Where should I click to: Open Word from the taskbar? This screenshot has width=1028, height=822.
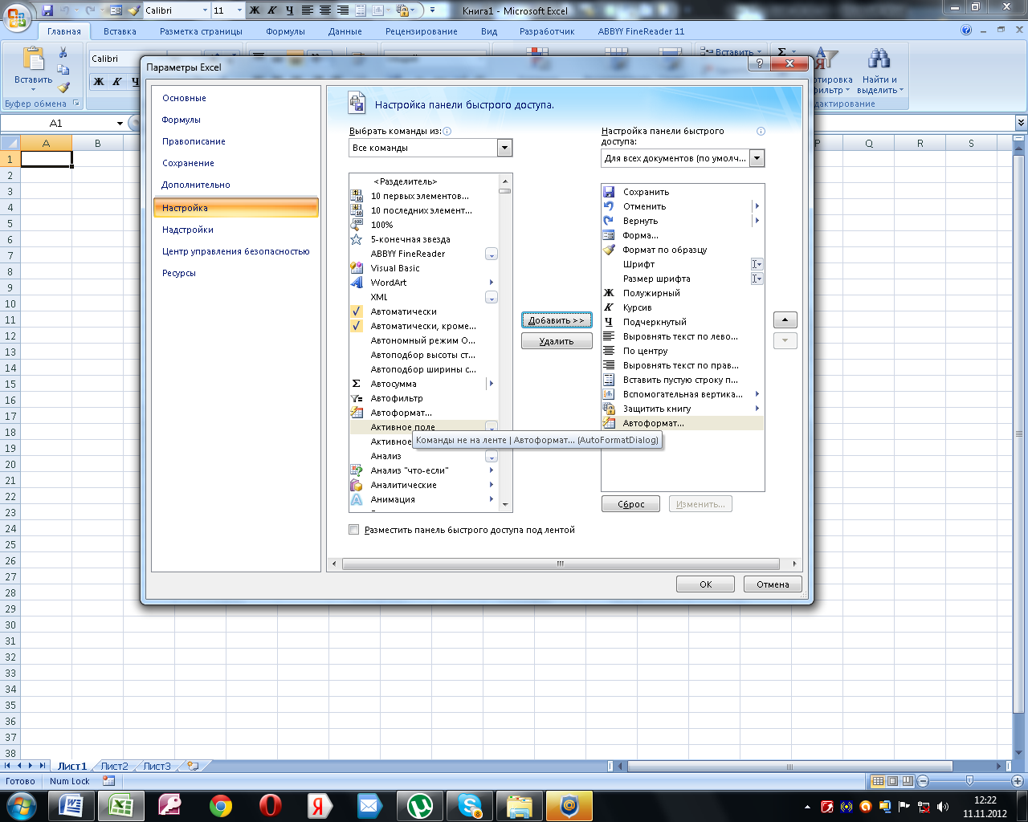pos(71,805)
